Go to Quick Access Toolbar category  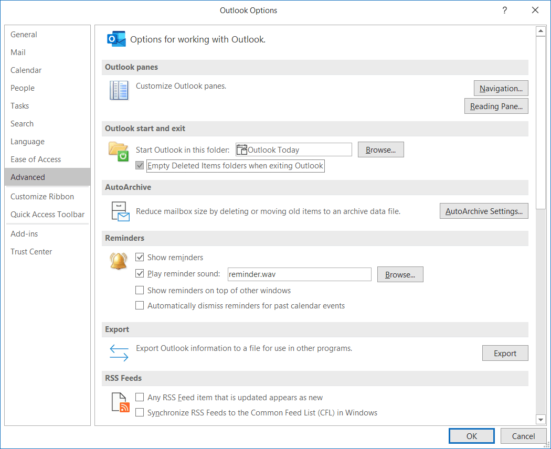point(47,215)
